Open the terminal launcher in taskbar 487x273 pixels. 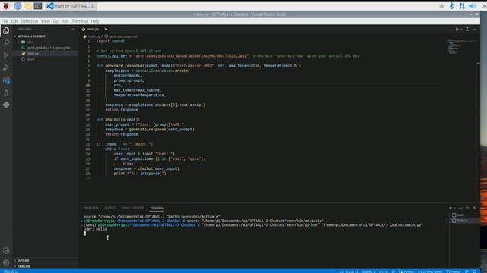(38, 6)
